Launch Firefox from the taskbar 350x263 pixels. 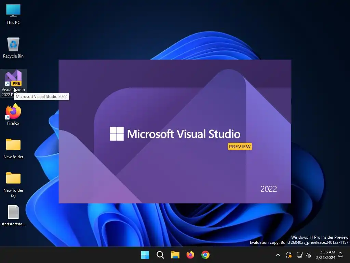click(190, 255)
